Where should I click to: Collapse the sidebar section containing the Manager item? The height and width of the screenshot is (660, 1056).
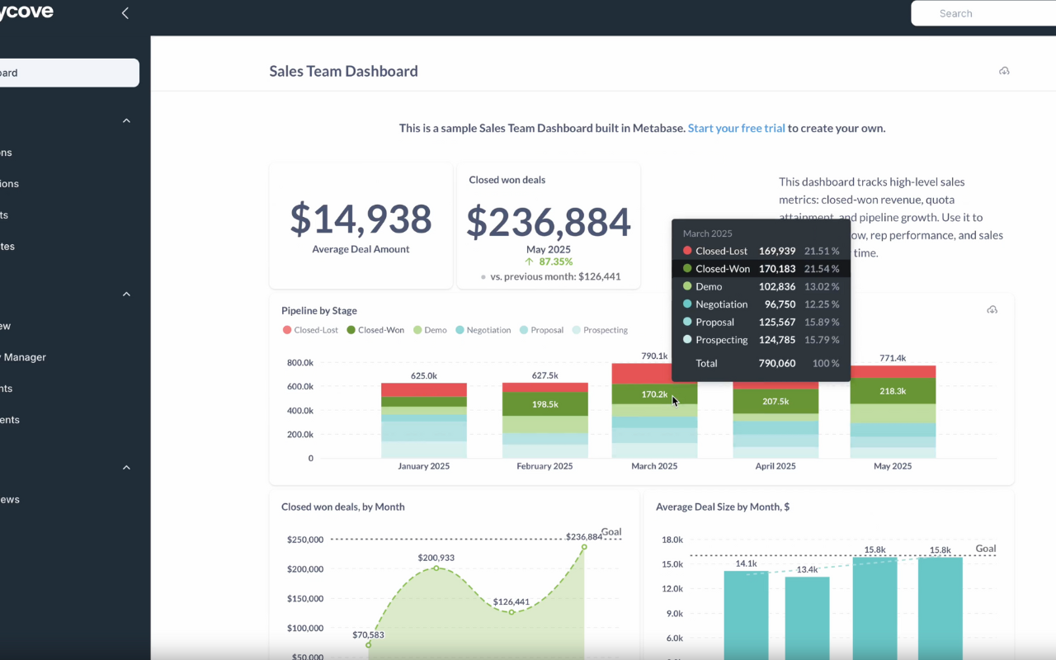126,295
